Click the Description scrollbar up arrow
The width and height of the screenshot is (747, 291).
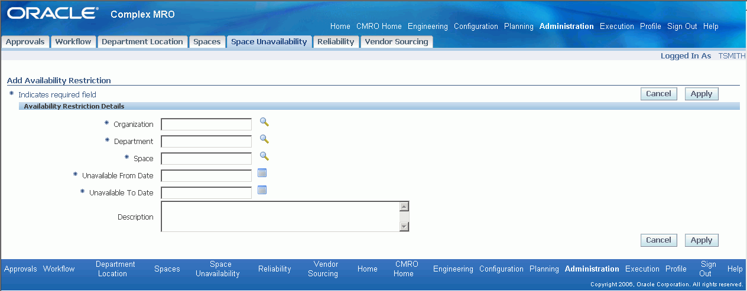pyautogui.click(x=404, y=207)
